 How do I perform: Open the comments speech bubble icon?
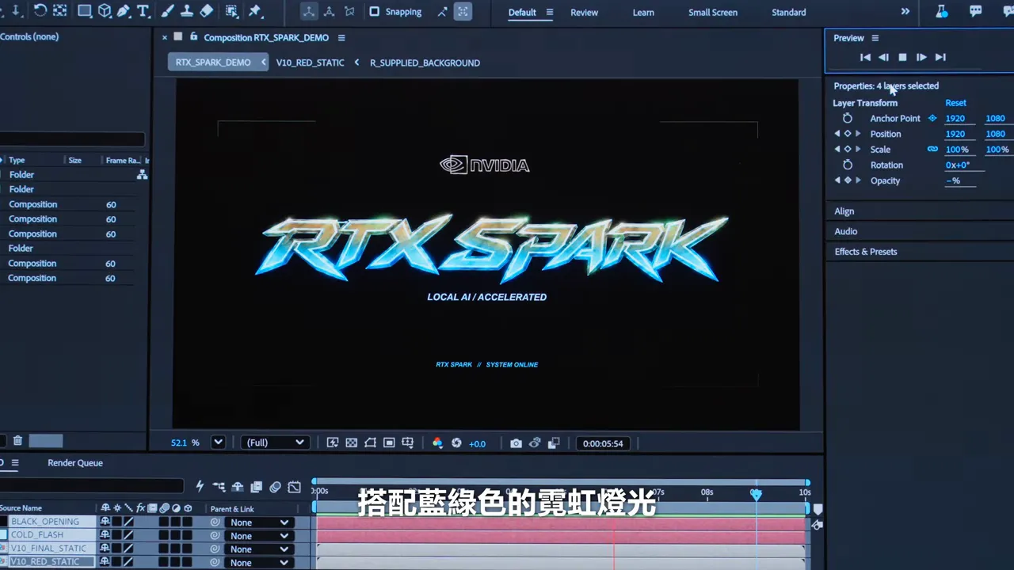coord(975,11)
